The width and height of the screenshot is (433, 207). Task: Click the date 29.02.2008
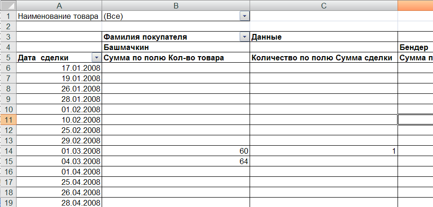click(x=60, y=141)
